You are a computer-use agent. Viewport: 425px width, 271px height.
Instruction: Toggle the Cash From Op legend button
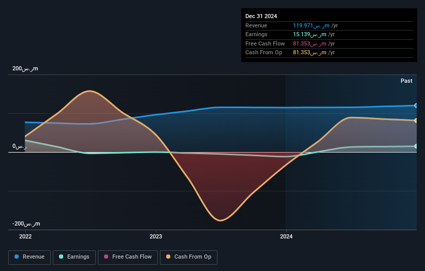[188, 257]
